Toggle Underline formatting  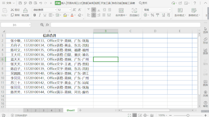click(x=45, y=15)
